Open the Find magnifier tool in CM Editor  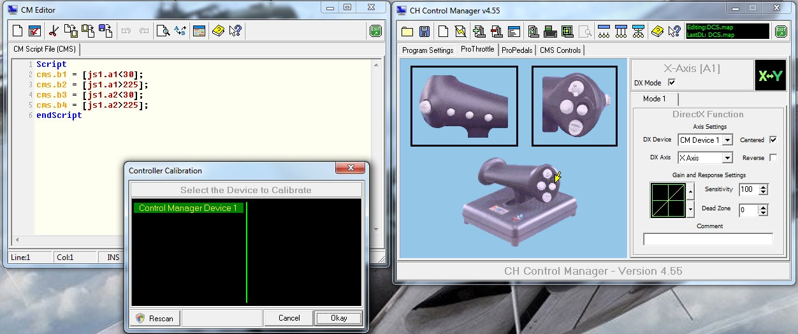[x=163, y=31]
